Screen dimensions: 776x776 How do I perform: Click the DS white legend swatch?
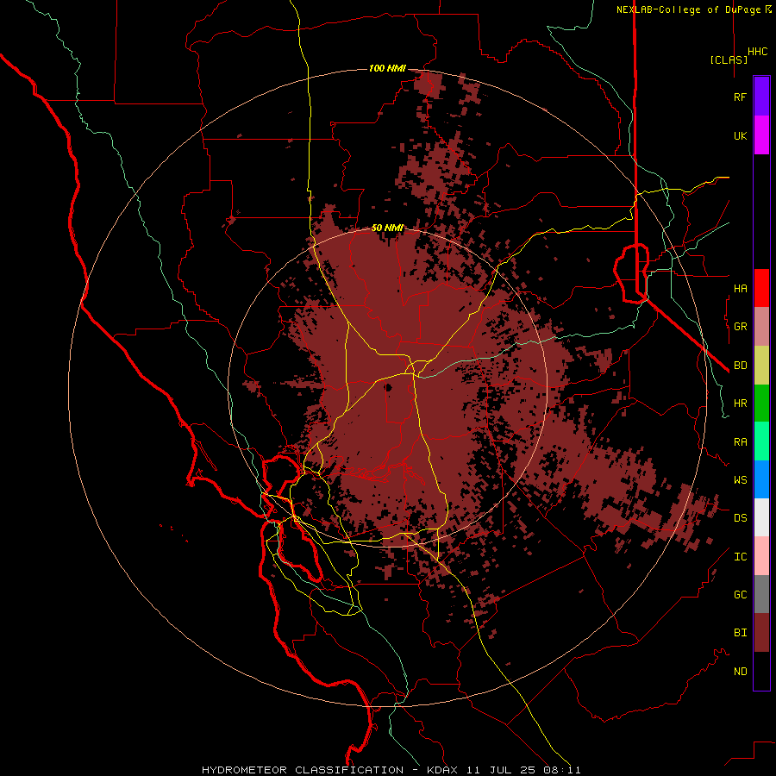pyautogui.click(x=761, y=517)
